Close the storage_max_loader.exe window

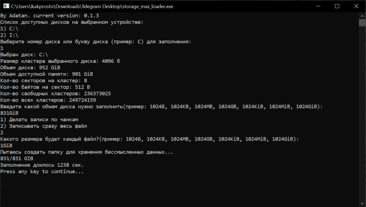click(356, 6)
